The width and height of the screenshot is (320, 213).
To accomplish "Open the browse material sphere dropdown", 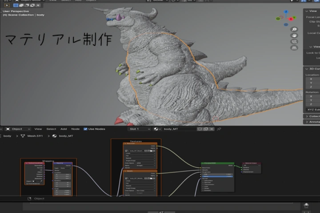I will (157, 129).
